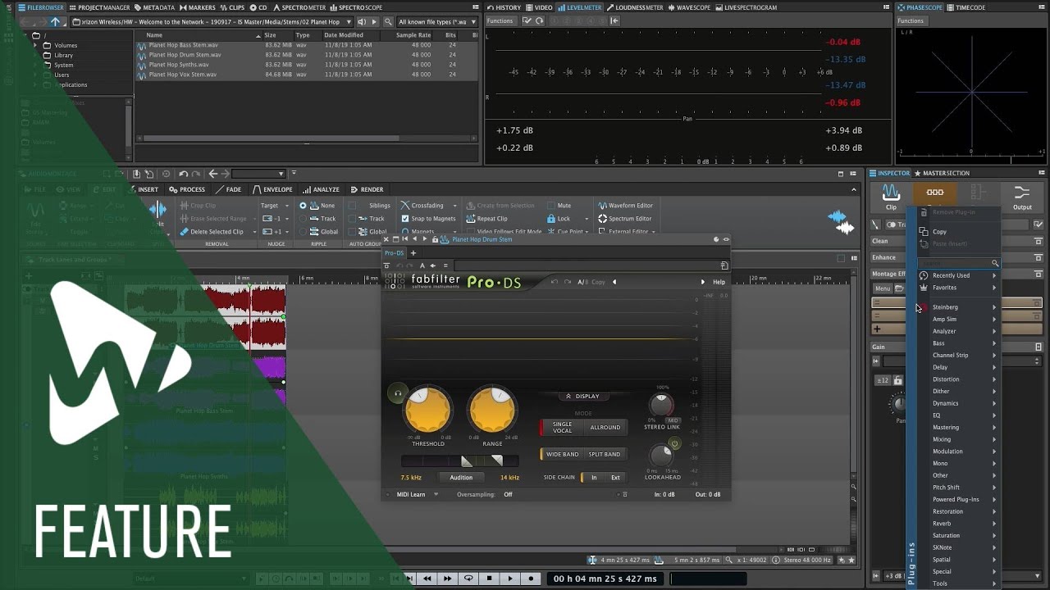The height and width of the screenshot is (590, 1050).
Task: Open the Level Meter tab
Action: pyautogui.click(x=579, y=7)
